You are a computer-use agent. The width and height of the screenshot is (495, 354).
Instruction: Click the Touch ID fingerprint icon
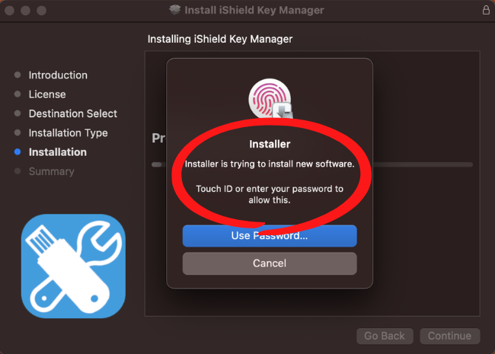coord(270,99)
